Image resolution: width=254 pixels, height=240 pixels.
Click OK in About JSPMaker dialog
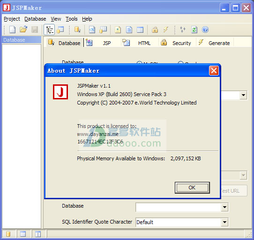192,187
